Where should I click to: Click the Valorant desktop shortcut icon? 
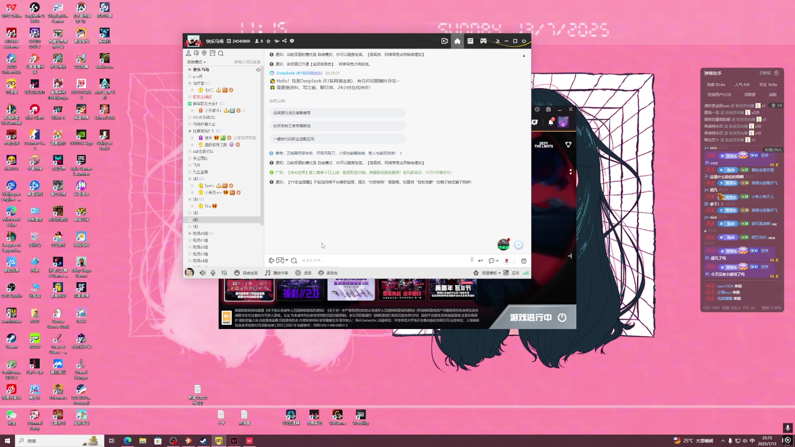34,87
